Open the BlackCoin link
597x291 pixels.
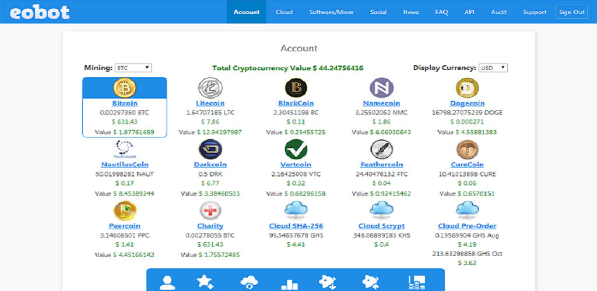pos(296,104)
